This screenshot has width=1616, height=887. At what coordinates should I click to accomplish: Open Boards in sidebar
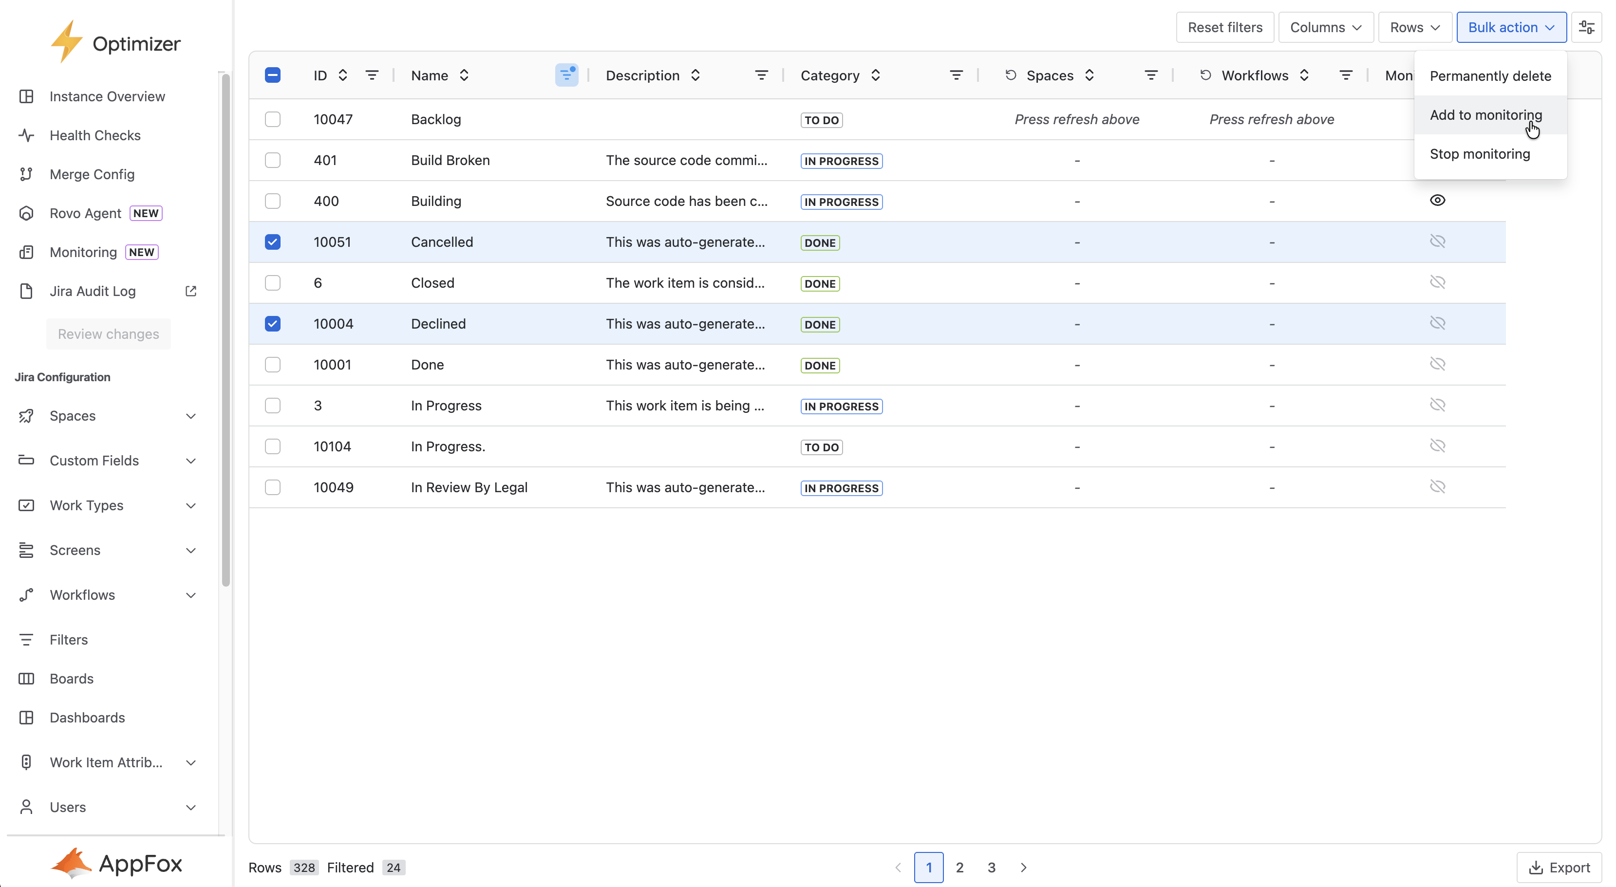[72, 678]
